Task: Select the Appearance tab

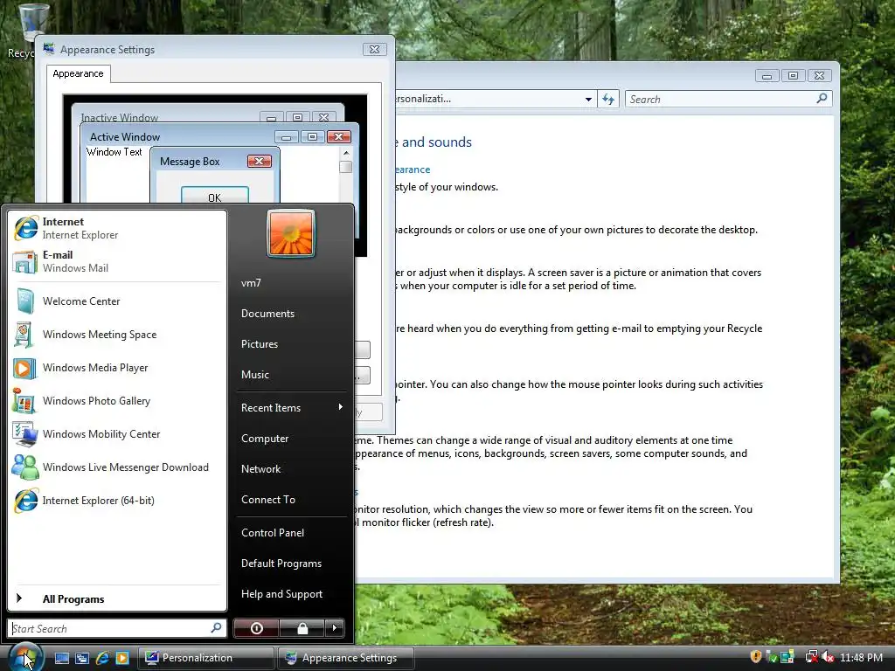Action: 78,73
